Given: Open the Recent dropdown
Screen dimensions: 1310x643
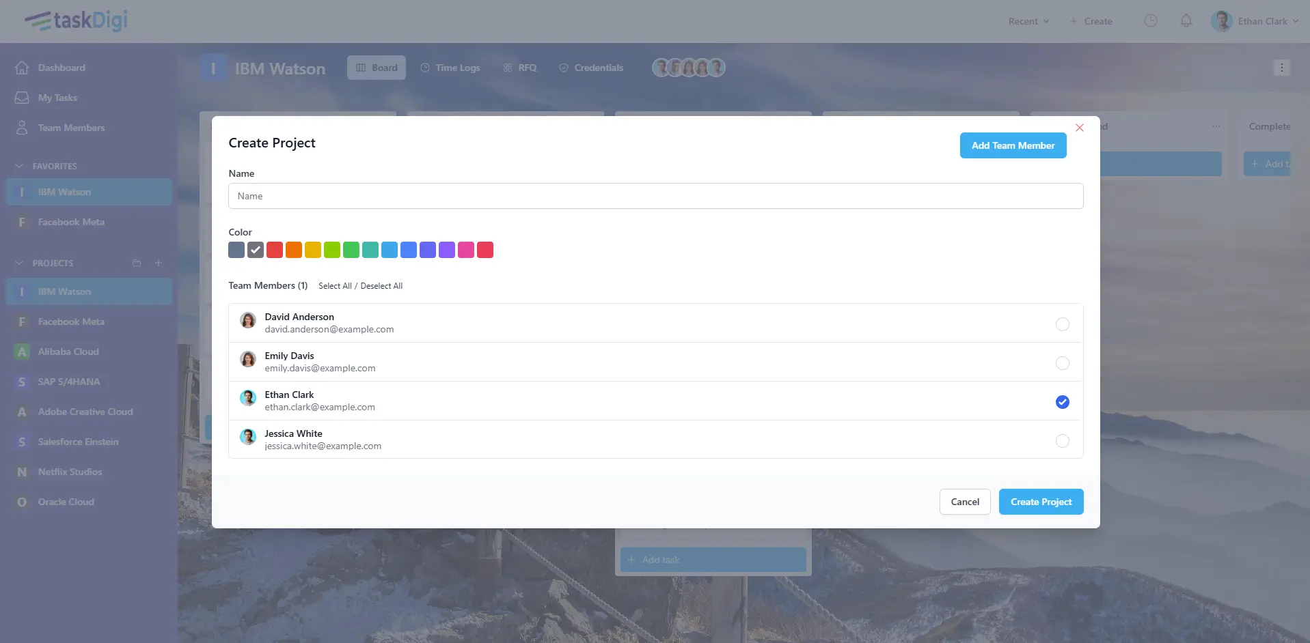Looking at the screenshot, I should [x=1028, y=21].
